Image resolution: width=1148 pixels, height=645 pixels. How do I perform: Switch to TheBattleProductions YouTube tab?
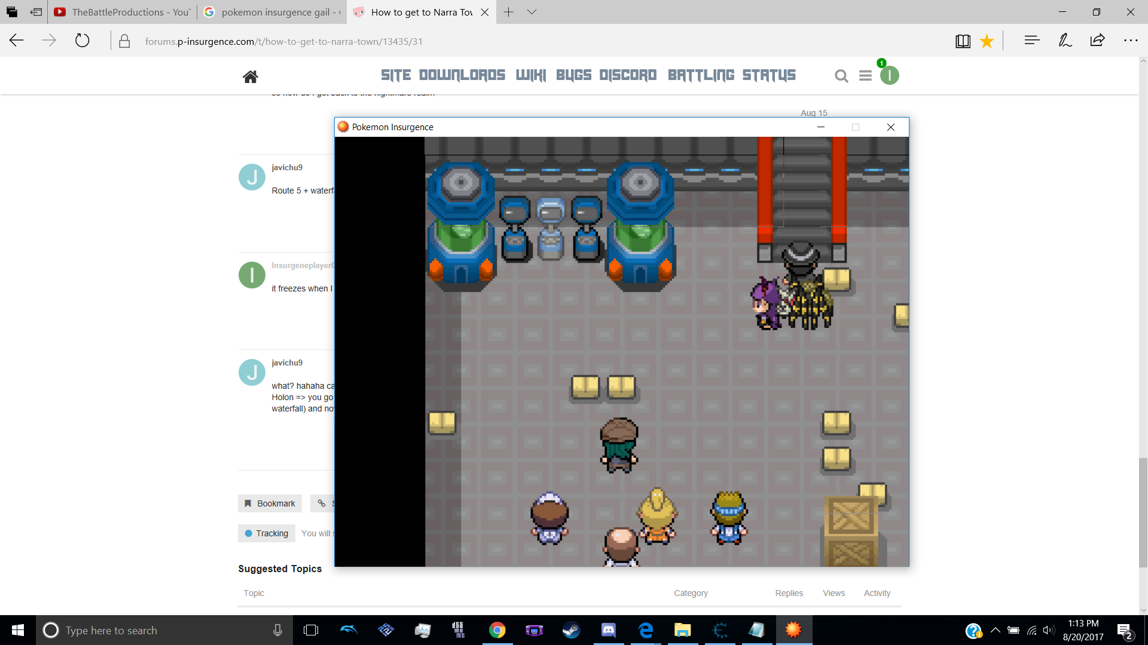(x=122, y=12)
